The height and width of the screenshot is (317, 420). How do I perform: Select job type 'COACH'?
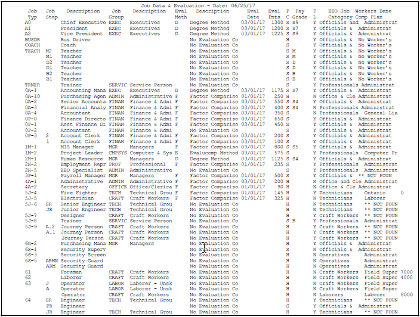(x=32, y=45)
